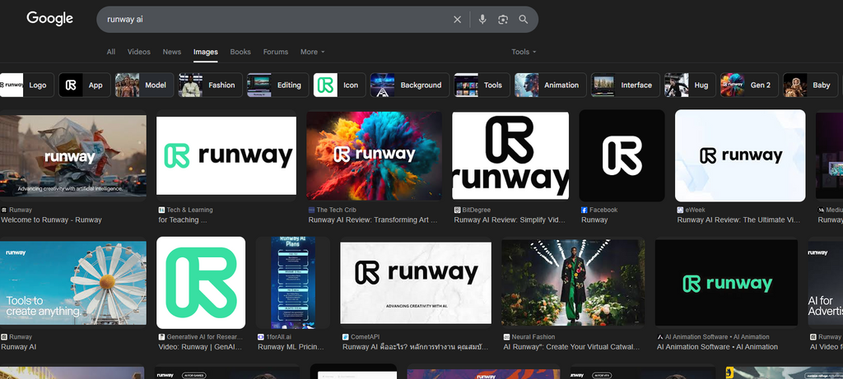Select the Animation filter chip
The height and width of the screenshot is (379, 843).
[x=551, y=85]
